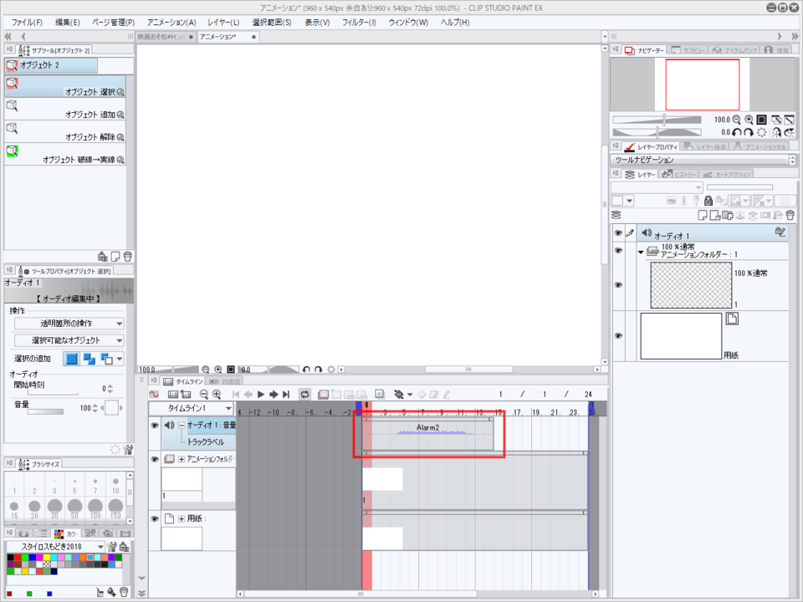803x602 pixels.
Task: Click the delete layer trash icon
Action: pyautogui.click(x=789, y=215)
